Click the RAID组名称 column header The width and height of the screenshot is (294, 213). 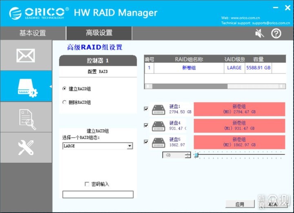click(x=189, y=60)
